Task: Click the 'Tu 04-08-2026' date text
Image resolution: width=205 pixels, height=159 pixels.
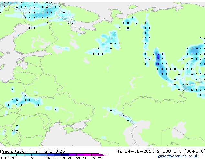Action: click(x=136, y=151)
